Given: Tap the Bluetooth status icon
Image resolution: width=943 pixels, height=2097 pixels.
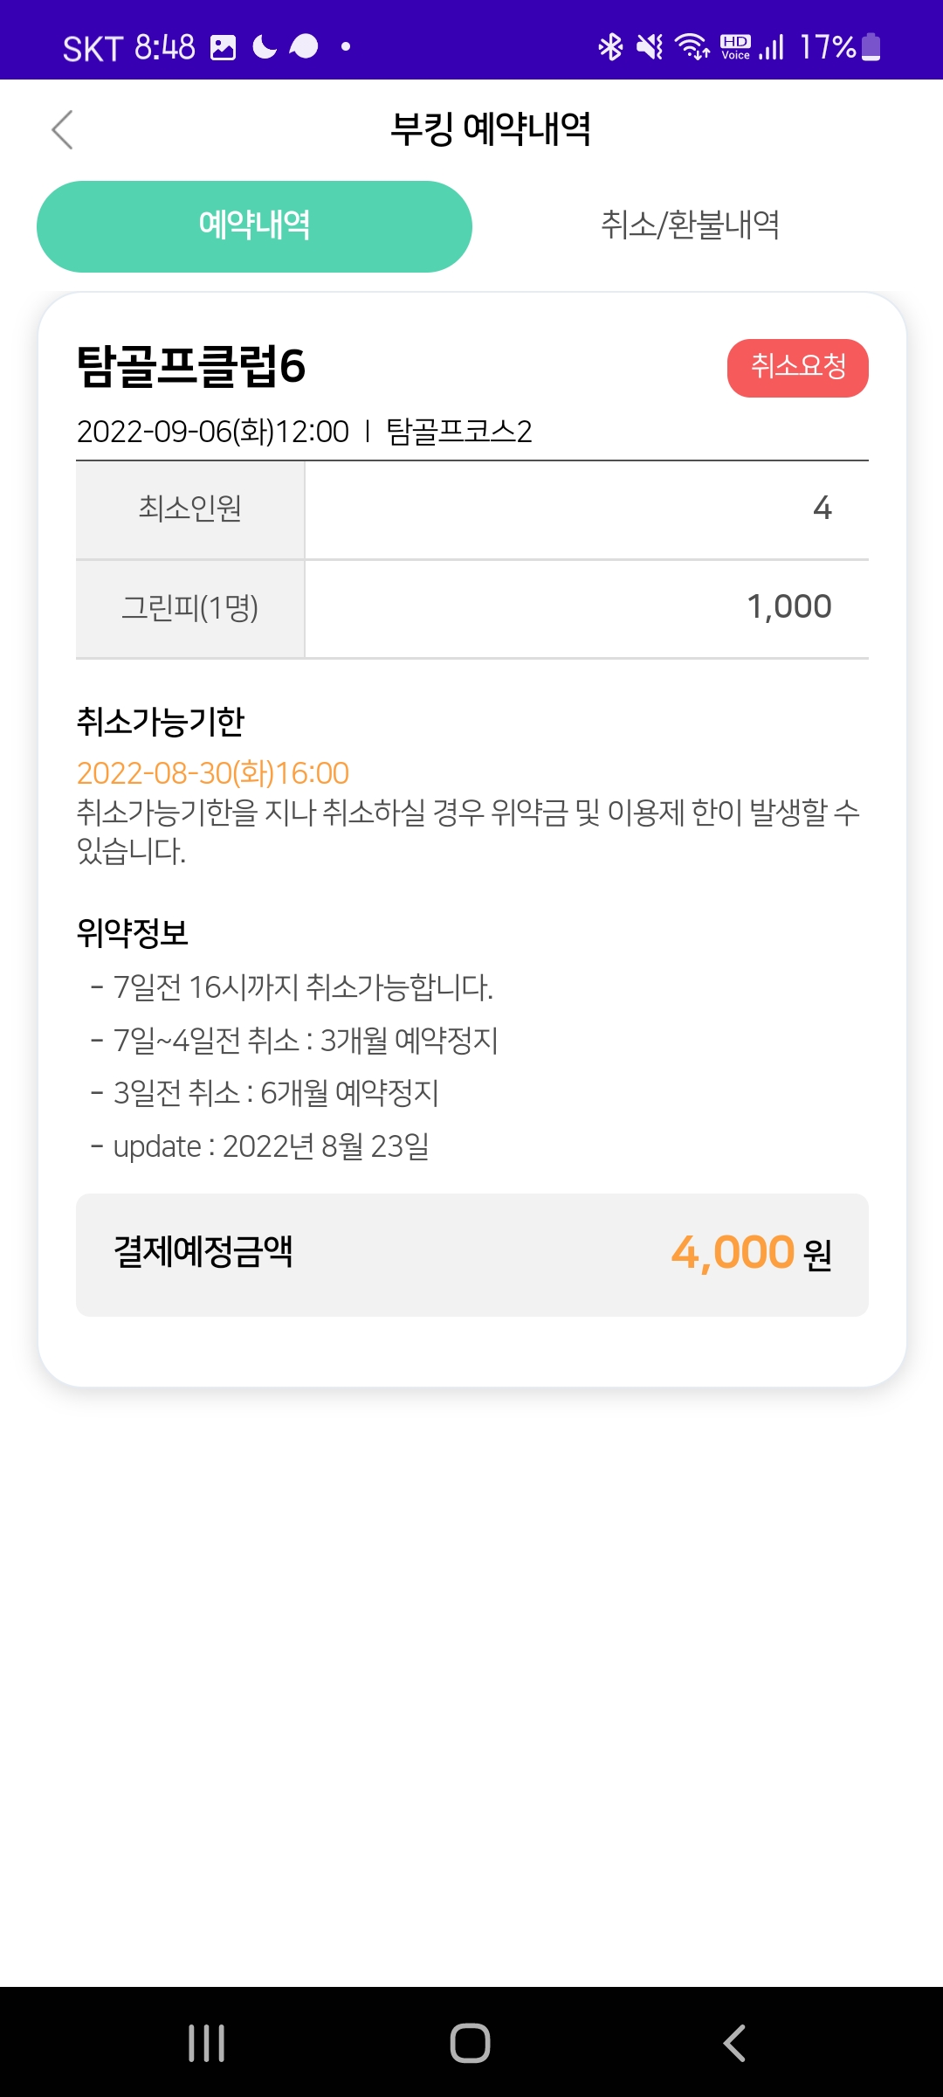Looking at the screenshot, I should point(610,46).
